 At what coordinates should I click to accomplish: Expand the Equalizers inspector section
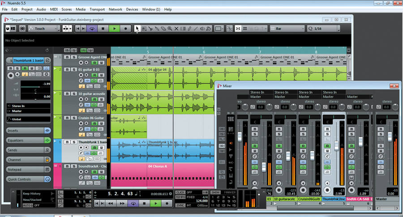click(28, 140)
